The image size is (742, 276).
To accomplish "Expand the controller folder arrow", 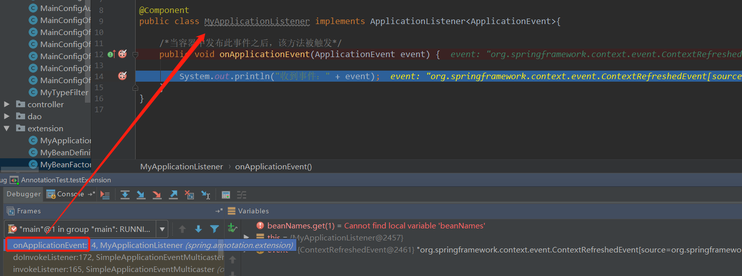I will tap(7, 104).
